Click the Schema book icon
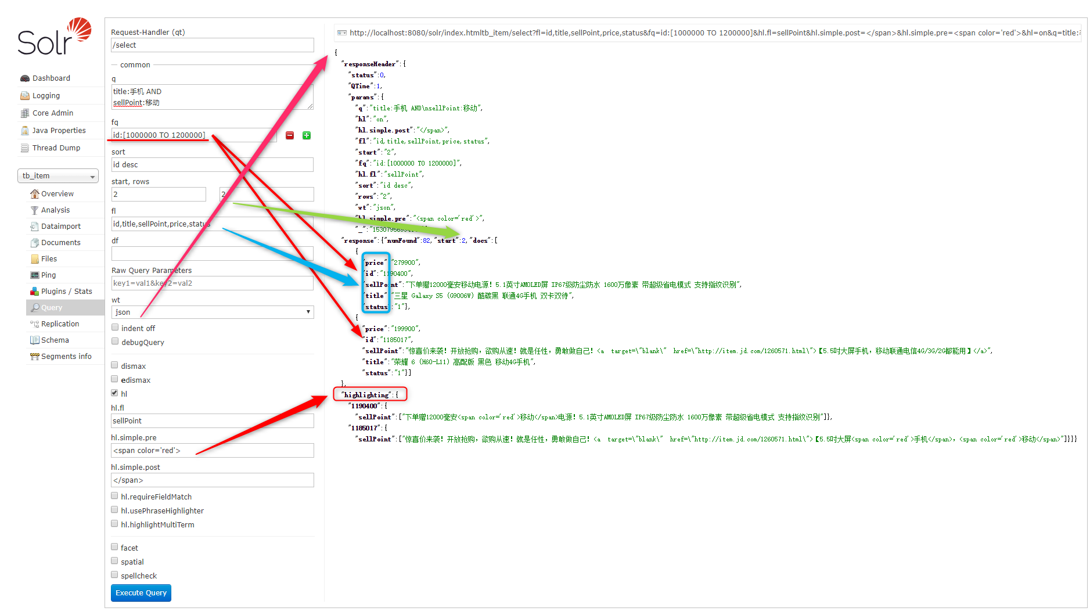Image resolution: width=1090 pixels, height=611 pixels. tap(35, 340)
